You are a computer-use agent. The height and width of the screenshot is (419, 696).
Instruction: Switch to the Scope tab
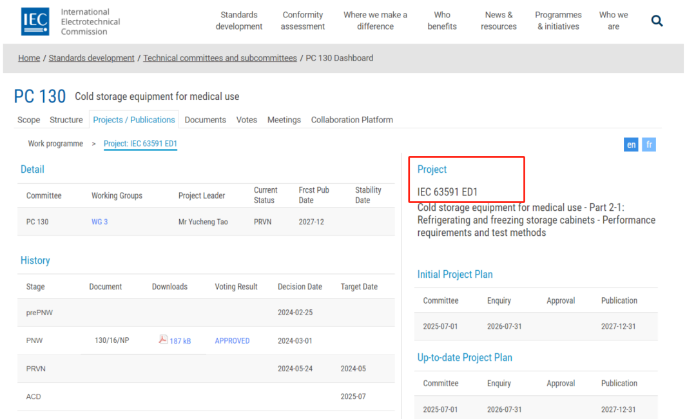28,120
